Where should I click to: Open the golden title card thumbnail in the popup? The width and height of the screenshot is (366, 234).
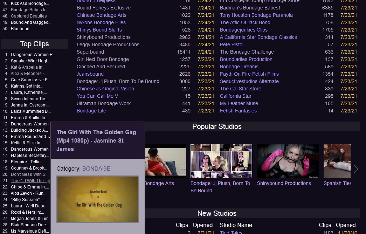point(98,199)
